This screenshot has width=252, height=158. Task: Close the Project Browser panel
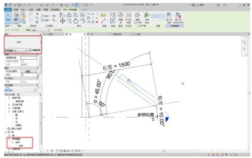pos(40,95)
